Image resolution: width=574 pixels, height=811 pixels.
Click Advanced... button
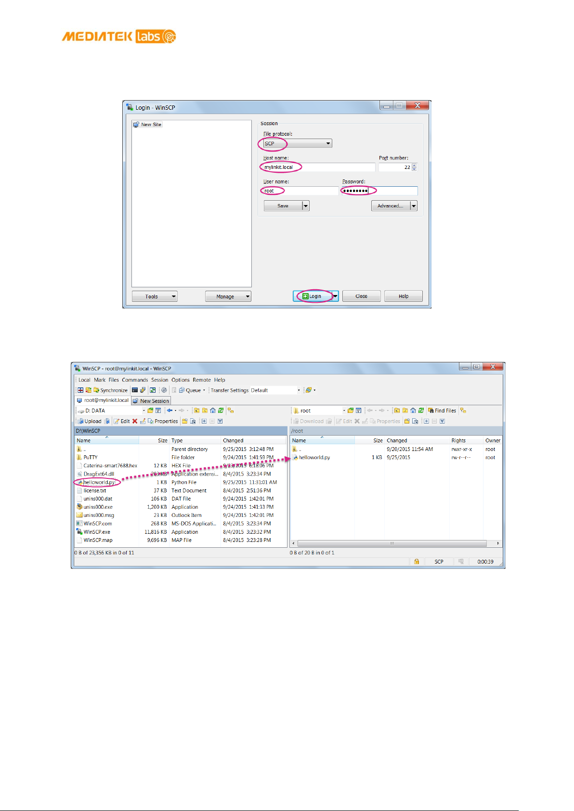(x=391, y=206)
